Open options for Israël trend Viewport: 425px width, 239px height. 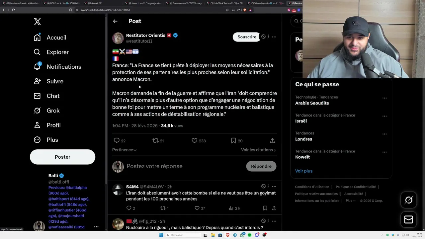(384, 116)
